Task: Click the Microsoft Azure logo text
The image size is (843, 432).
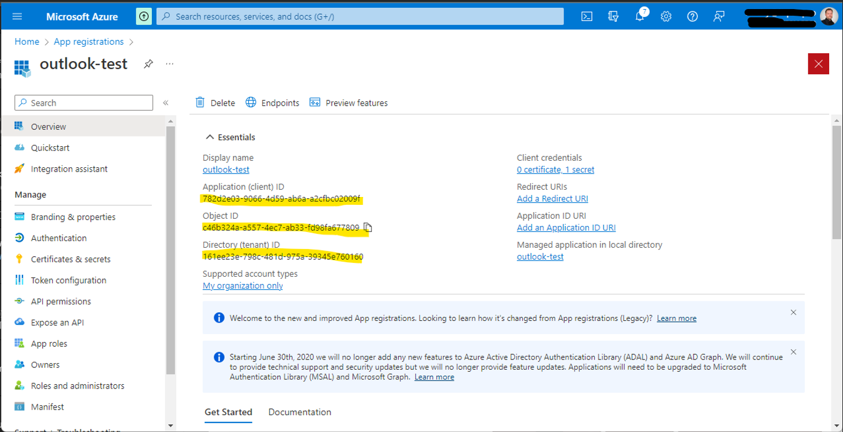Action: click(82, 16)
